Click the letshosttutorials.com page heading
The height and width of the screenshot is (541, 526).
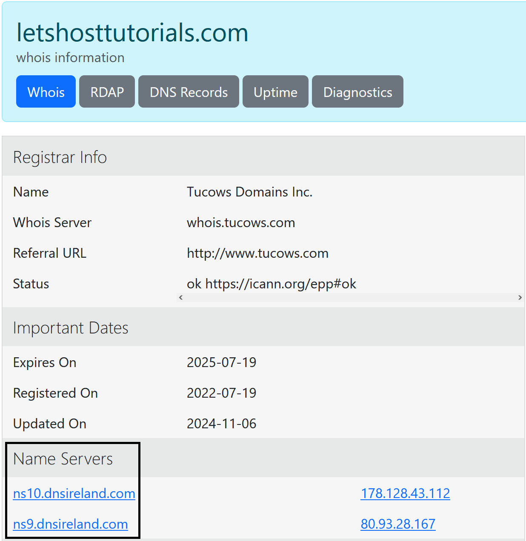coord(132,33)
